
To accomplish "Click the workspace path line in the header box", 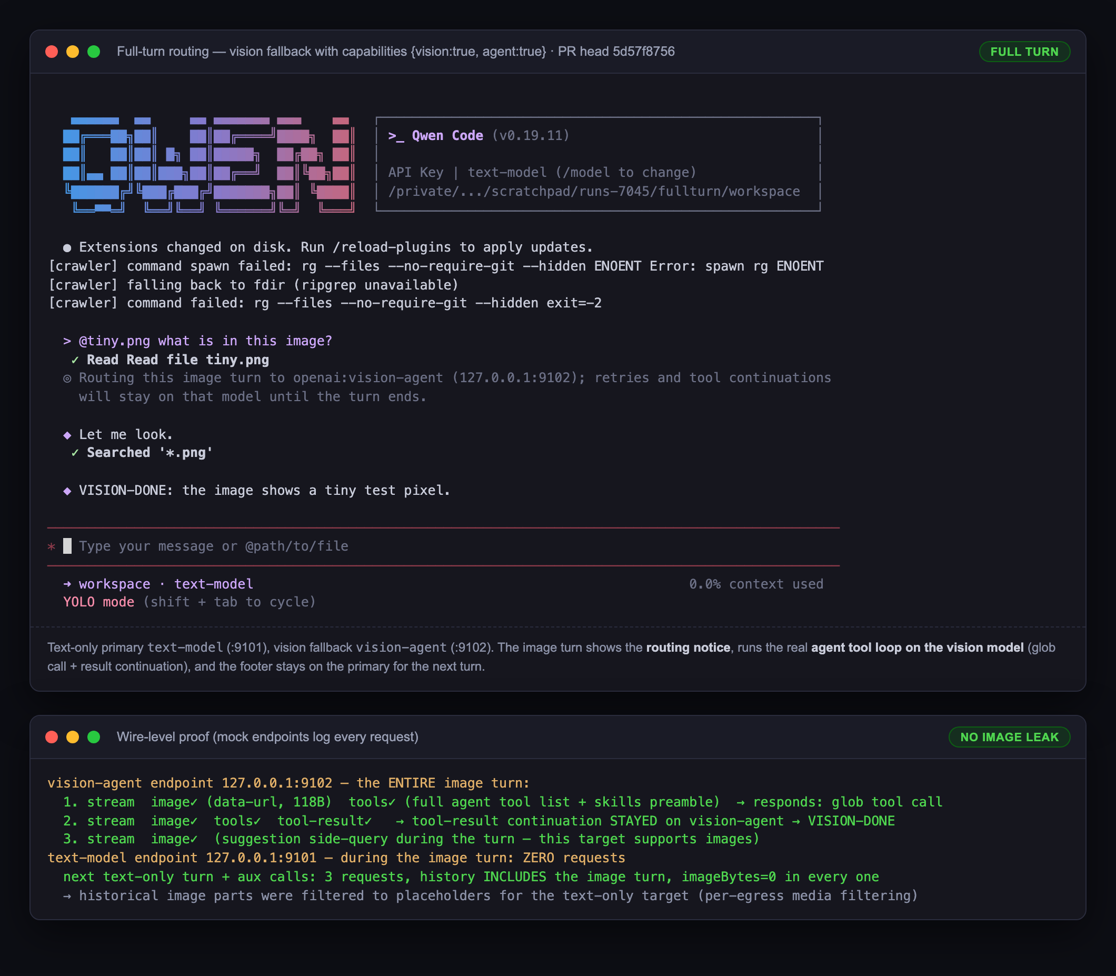I will pos(594,192).
